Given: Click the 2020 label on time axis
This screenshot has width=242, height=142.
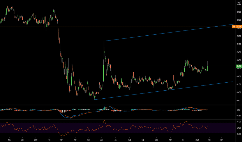Looking at the screenshot, I should [36, 140].
